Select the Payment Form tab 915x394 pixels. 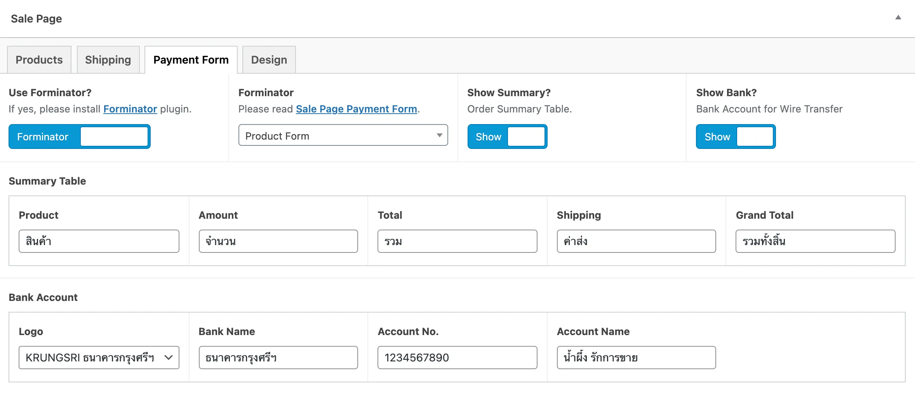(x=191, y=59)
